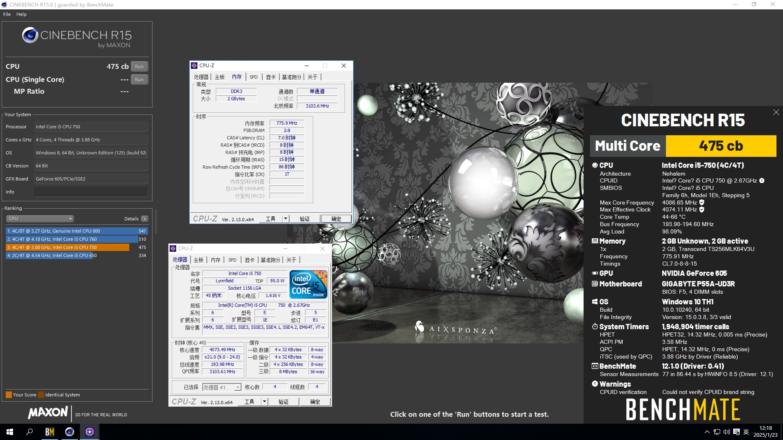Viewport: 783px width, 440px height.
Task: Click upper CPU-Z window title icon
Action: click(x=194, y=66)
